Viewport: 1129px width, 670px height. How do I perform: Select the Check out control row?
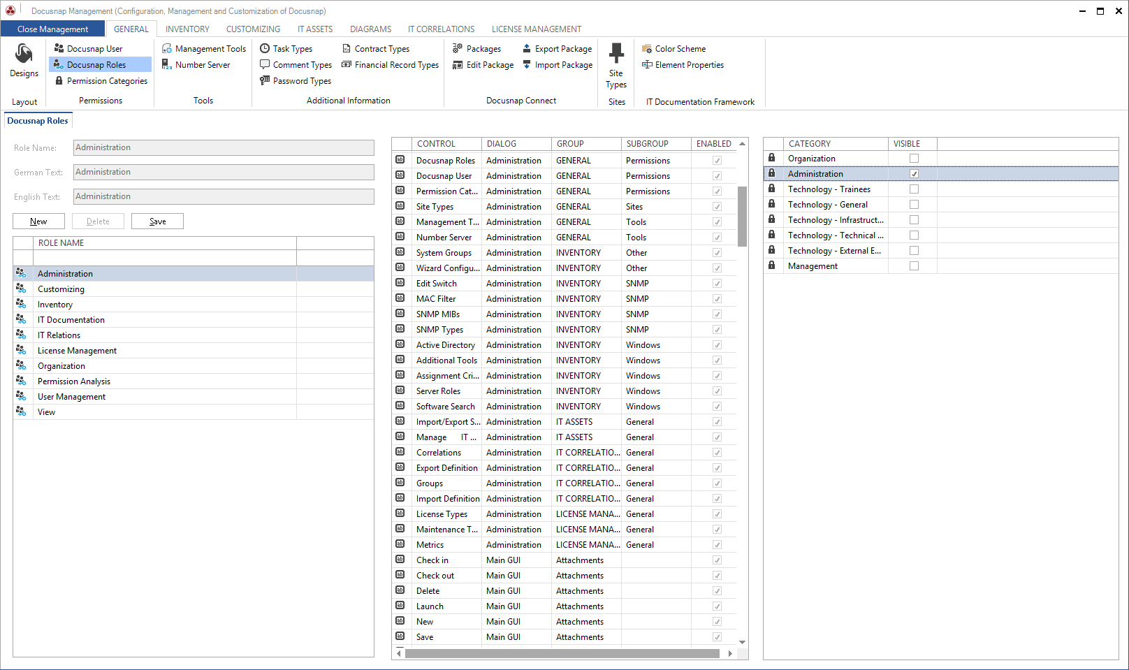click(x=565, y=575)
